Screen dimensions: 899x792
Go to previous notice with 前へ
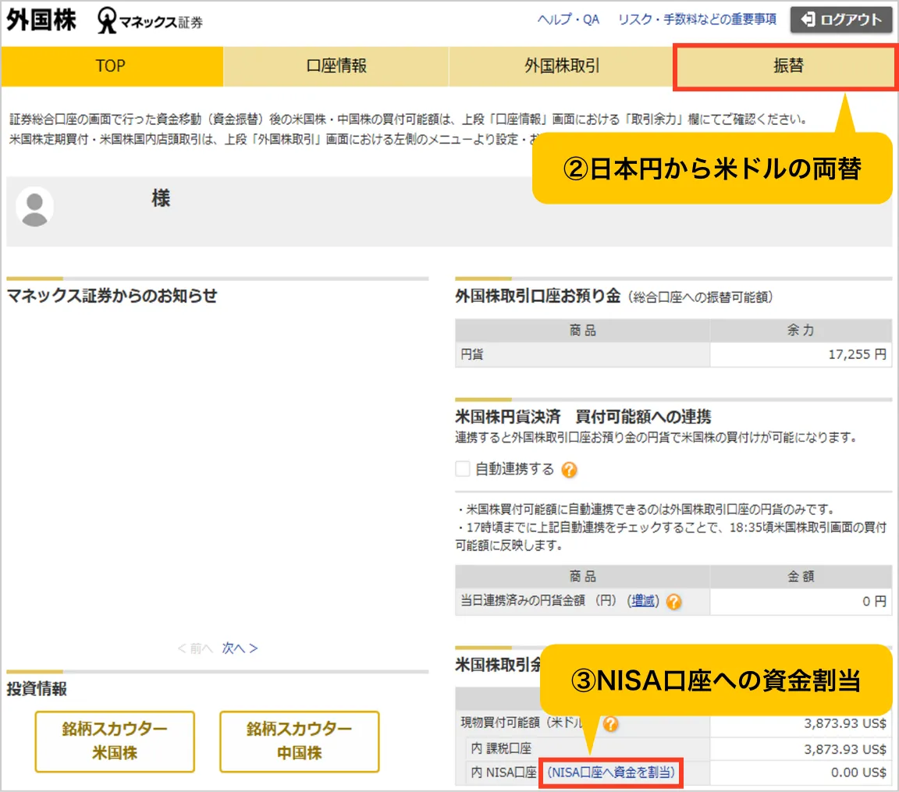[195, 648]
